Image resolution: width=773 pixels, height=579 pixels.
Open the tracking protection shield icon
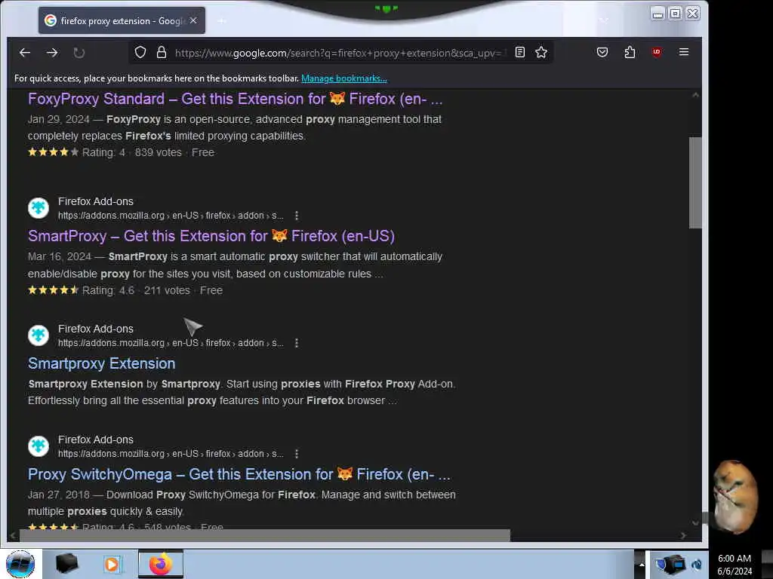(140, 52)
